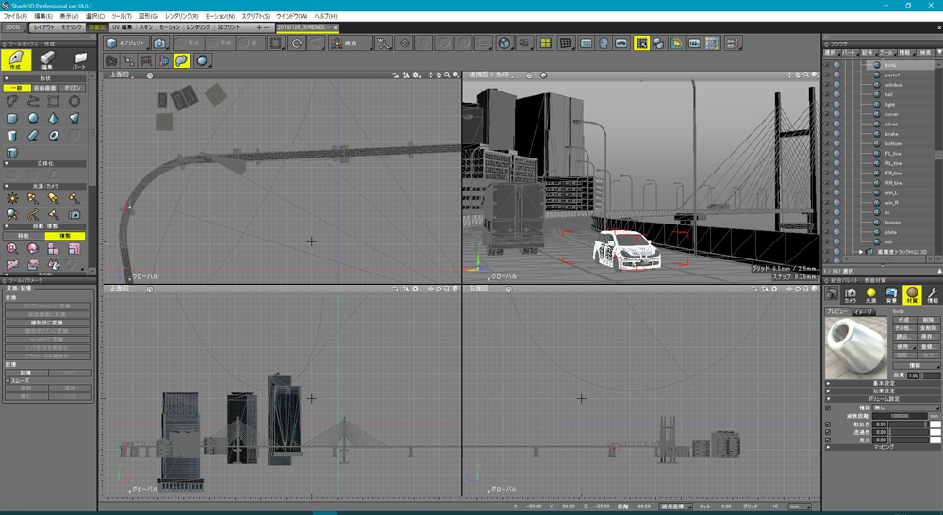943x515 pixels.
Task: Click the camera icon in the control bar
Action: [159, 43]
